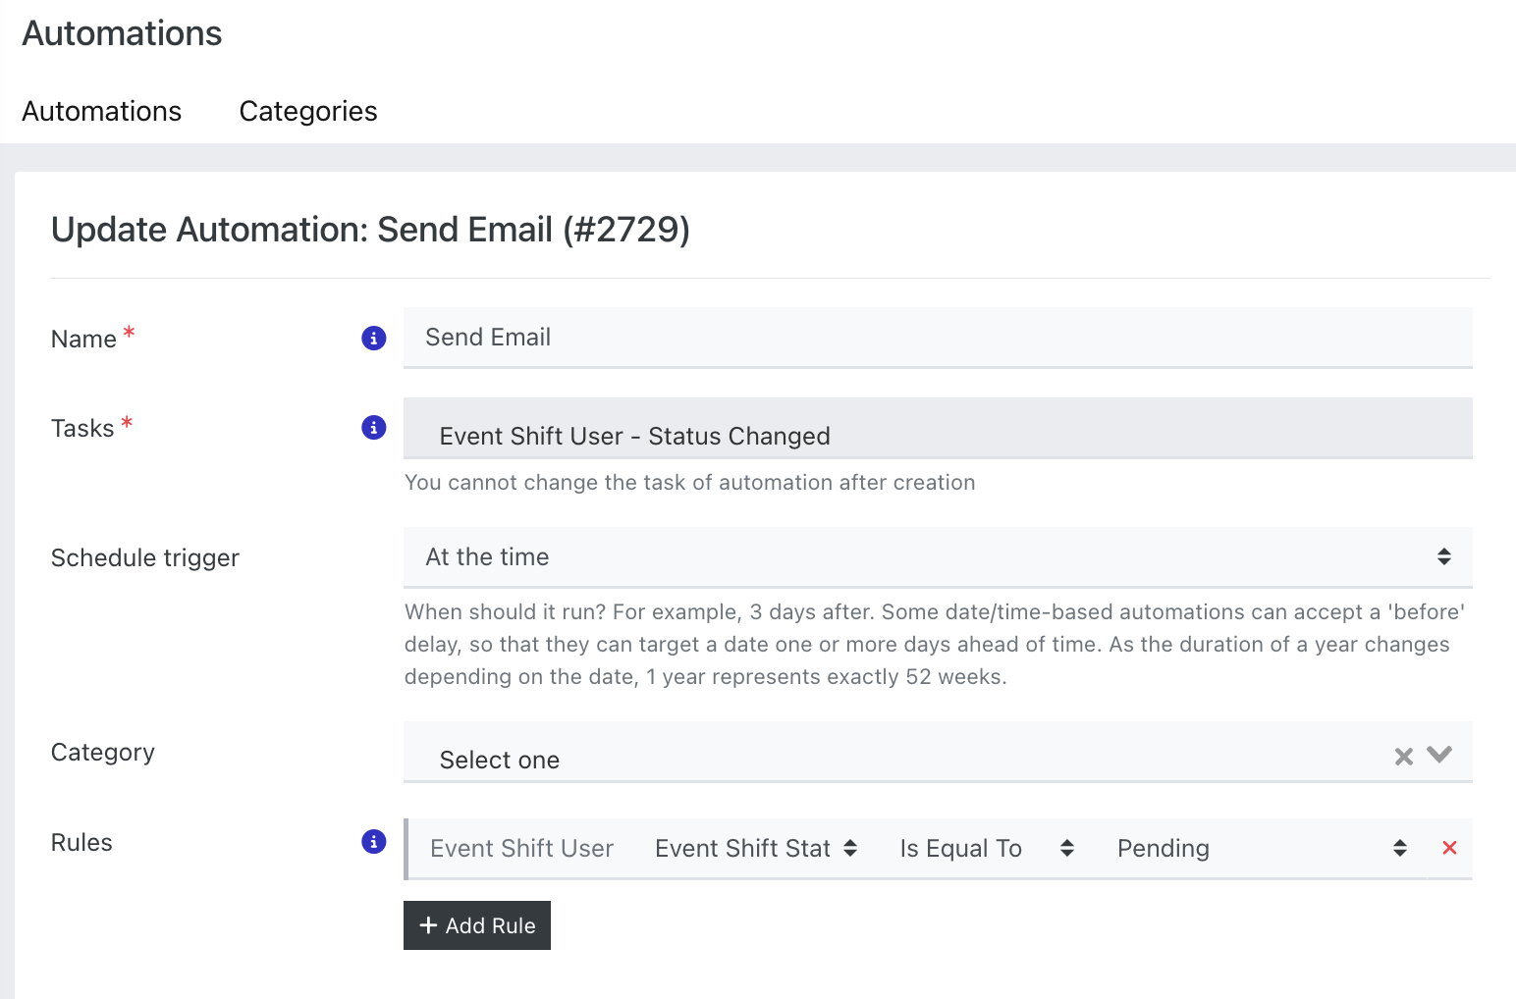Image resolution: width=1516 pixels, height=999 pixels.
Task: Clear the Category selection with X icon
Action: [1404, 757]
